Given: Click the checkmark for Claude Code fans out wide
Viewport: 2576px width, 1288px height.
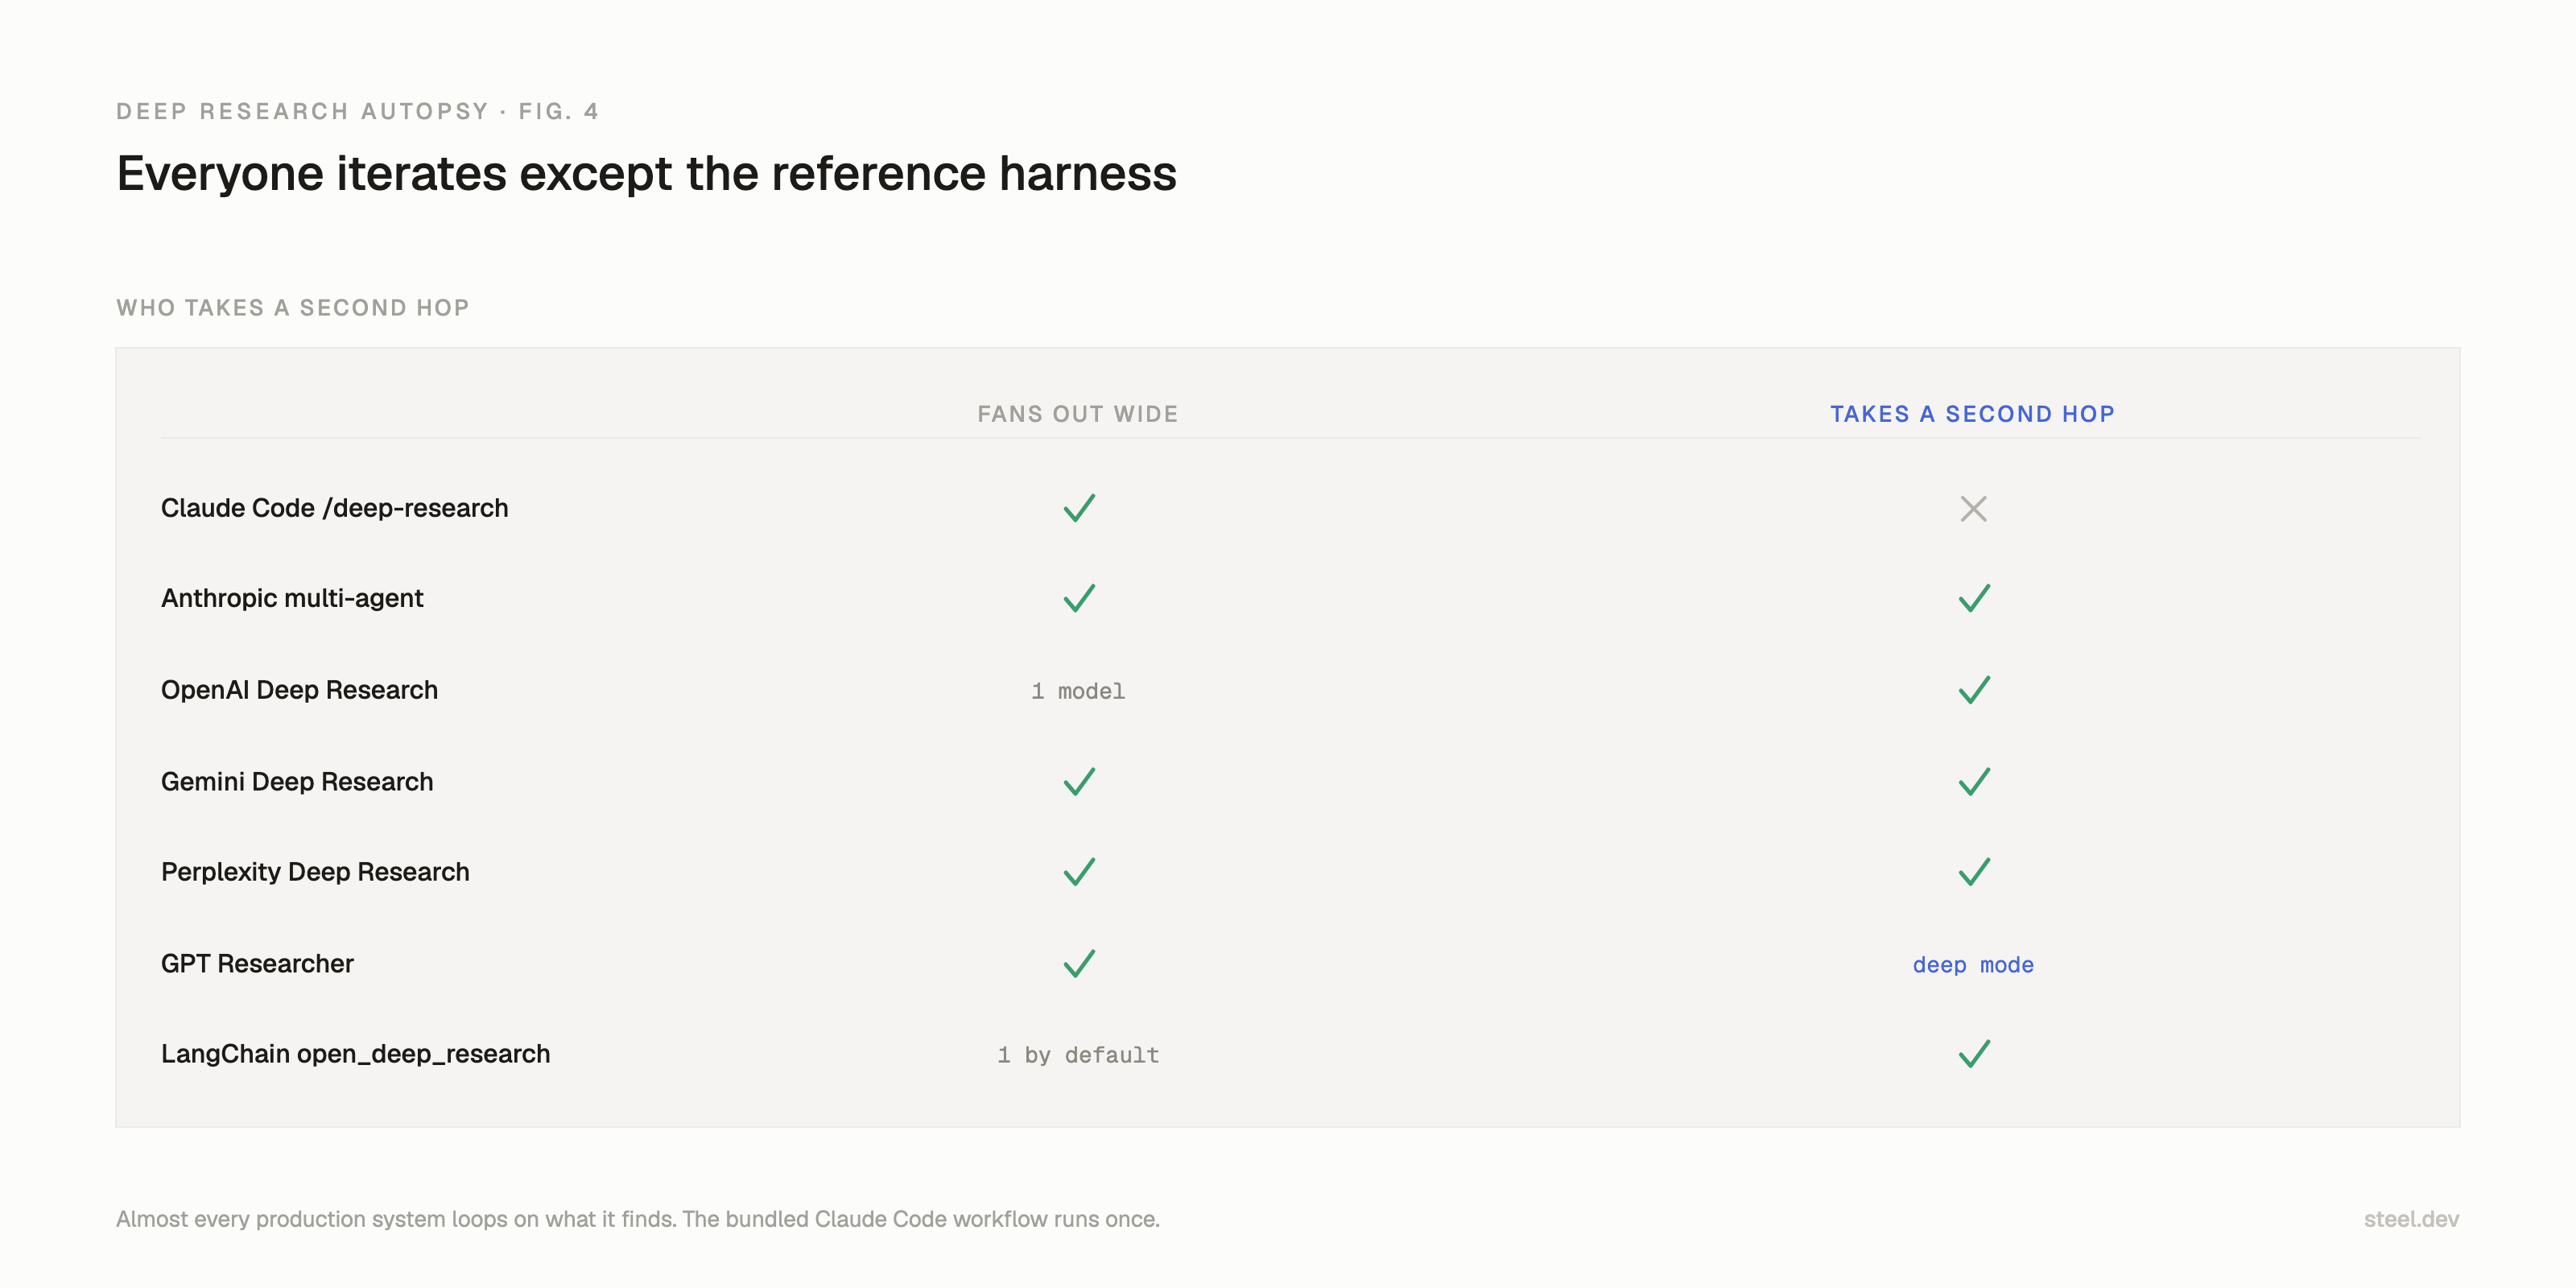Looking at the screenshot, I should point(1079,508).
